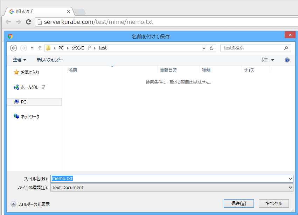This screenshot has width=298, height=215.
Task: Sort by the サイズ column header
Action: click(256, 70)
